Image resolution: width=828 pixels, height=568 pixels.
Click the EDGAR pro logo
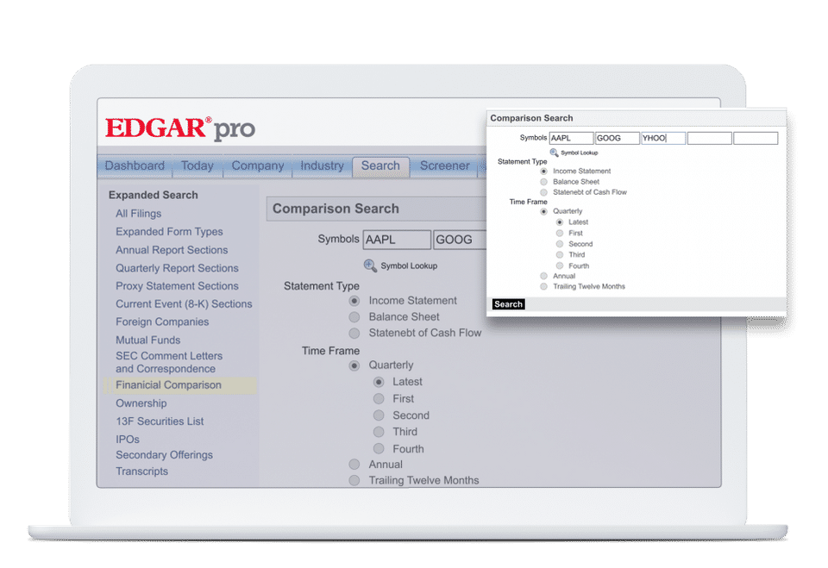[180, 128]
